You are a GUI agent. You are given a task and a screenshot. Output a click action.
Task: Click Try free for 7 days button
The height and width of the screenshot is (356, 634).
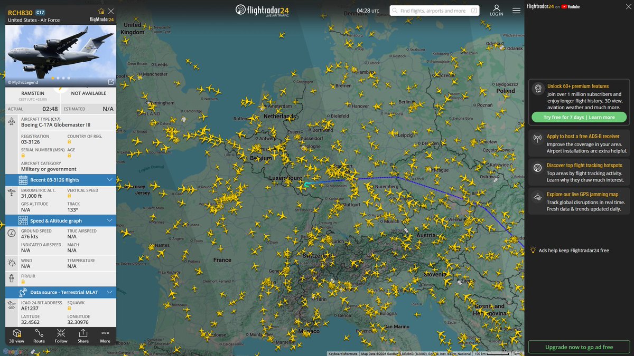point(579,117)
